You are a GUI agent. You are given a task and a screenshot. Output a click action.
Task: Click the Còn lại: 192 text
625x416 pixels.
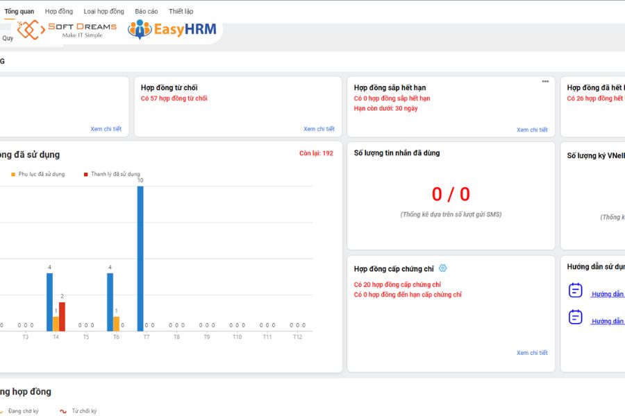316,153
